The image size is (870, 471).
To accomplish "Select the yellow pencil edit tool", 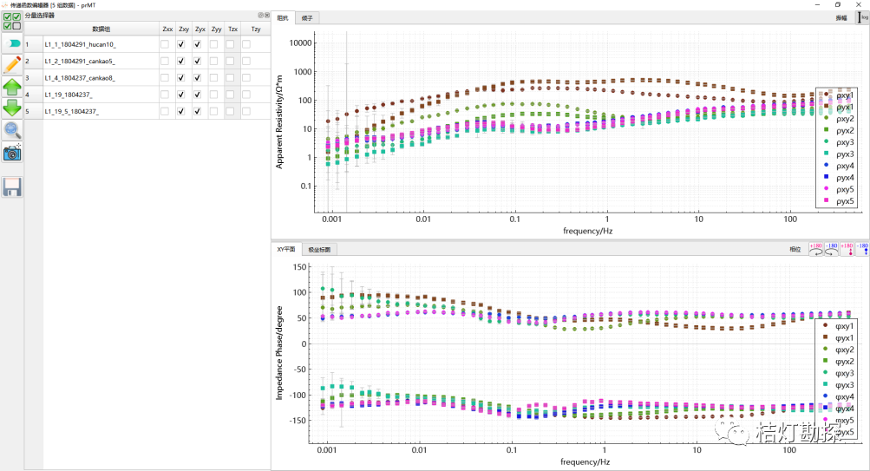I will click(x=12, y=64).
